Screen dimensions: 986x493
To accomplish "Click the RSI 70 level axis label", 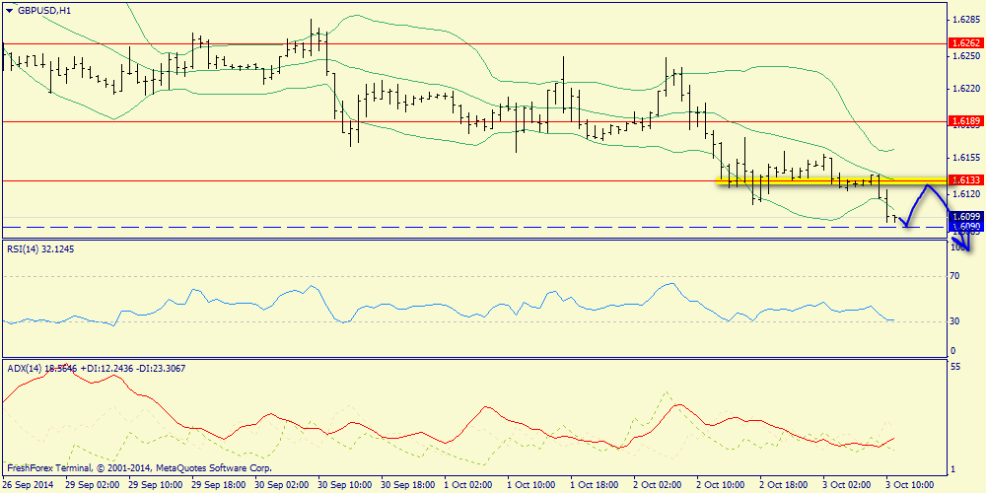I will pyautogui.click(x=954, y=275).
